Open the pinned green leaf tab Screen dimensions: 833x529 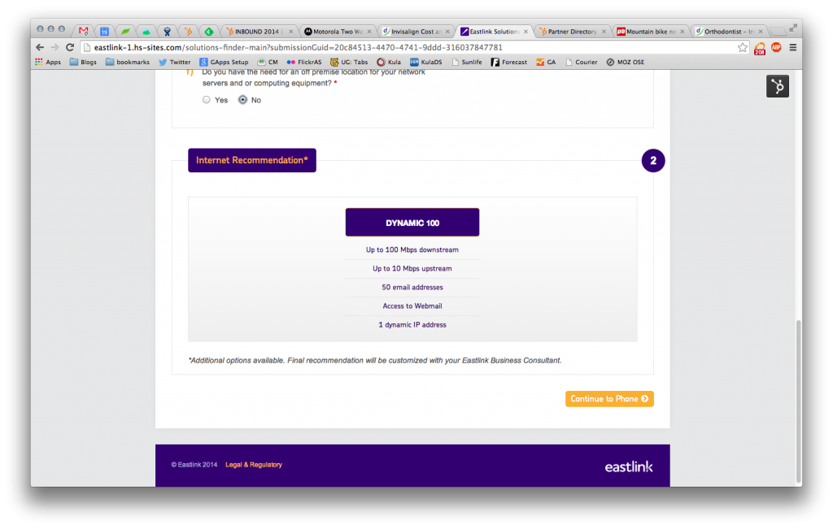[125, 32]
